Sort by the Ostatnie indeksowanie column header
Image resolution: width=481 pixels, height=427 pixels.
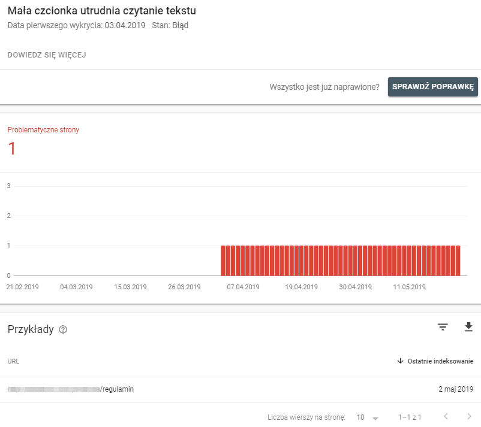click(x=440, y=361)
